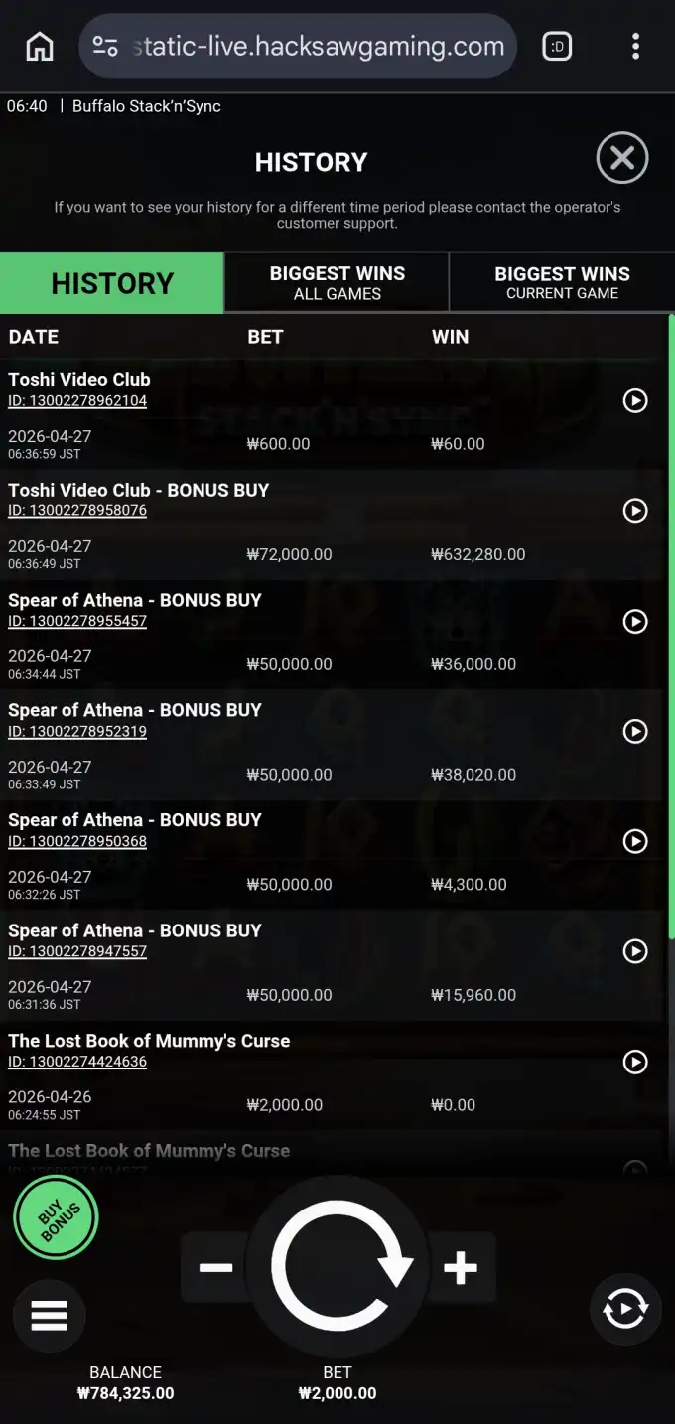Open autoplay settings icon
This screenshot has height=1424, width=675.
click(x=625, y=1310)
